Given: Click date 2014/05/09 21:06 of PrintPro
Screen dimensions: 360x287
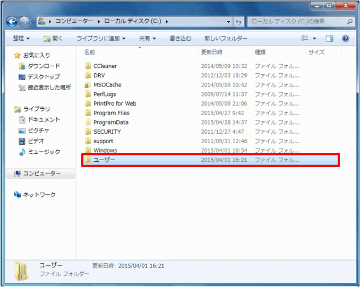Looking at the screenshot, I should [x=224, y=103].
